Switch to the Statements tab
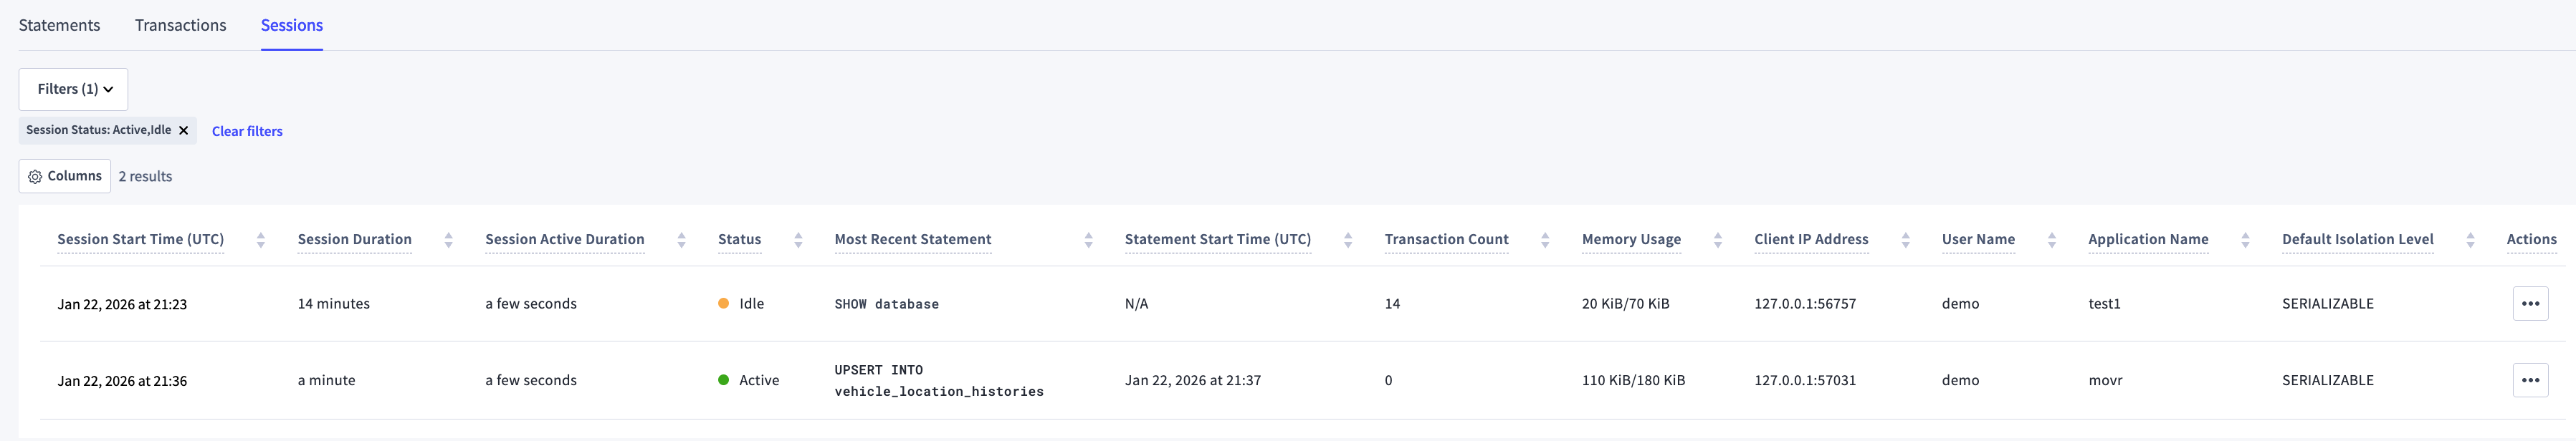2576x441 pixels. (x=59, y=26)
